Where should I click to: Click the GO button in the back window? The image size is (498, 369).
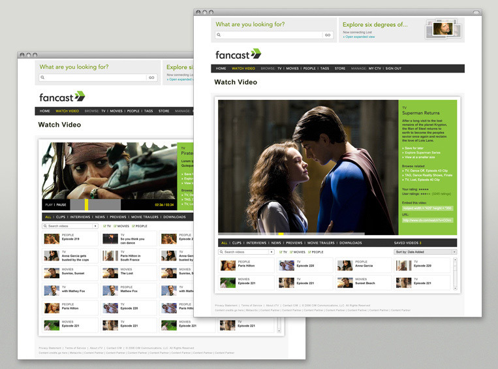151,78
